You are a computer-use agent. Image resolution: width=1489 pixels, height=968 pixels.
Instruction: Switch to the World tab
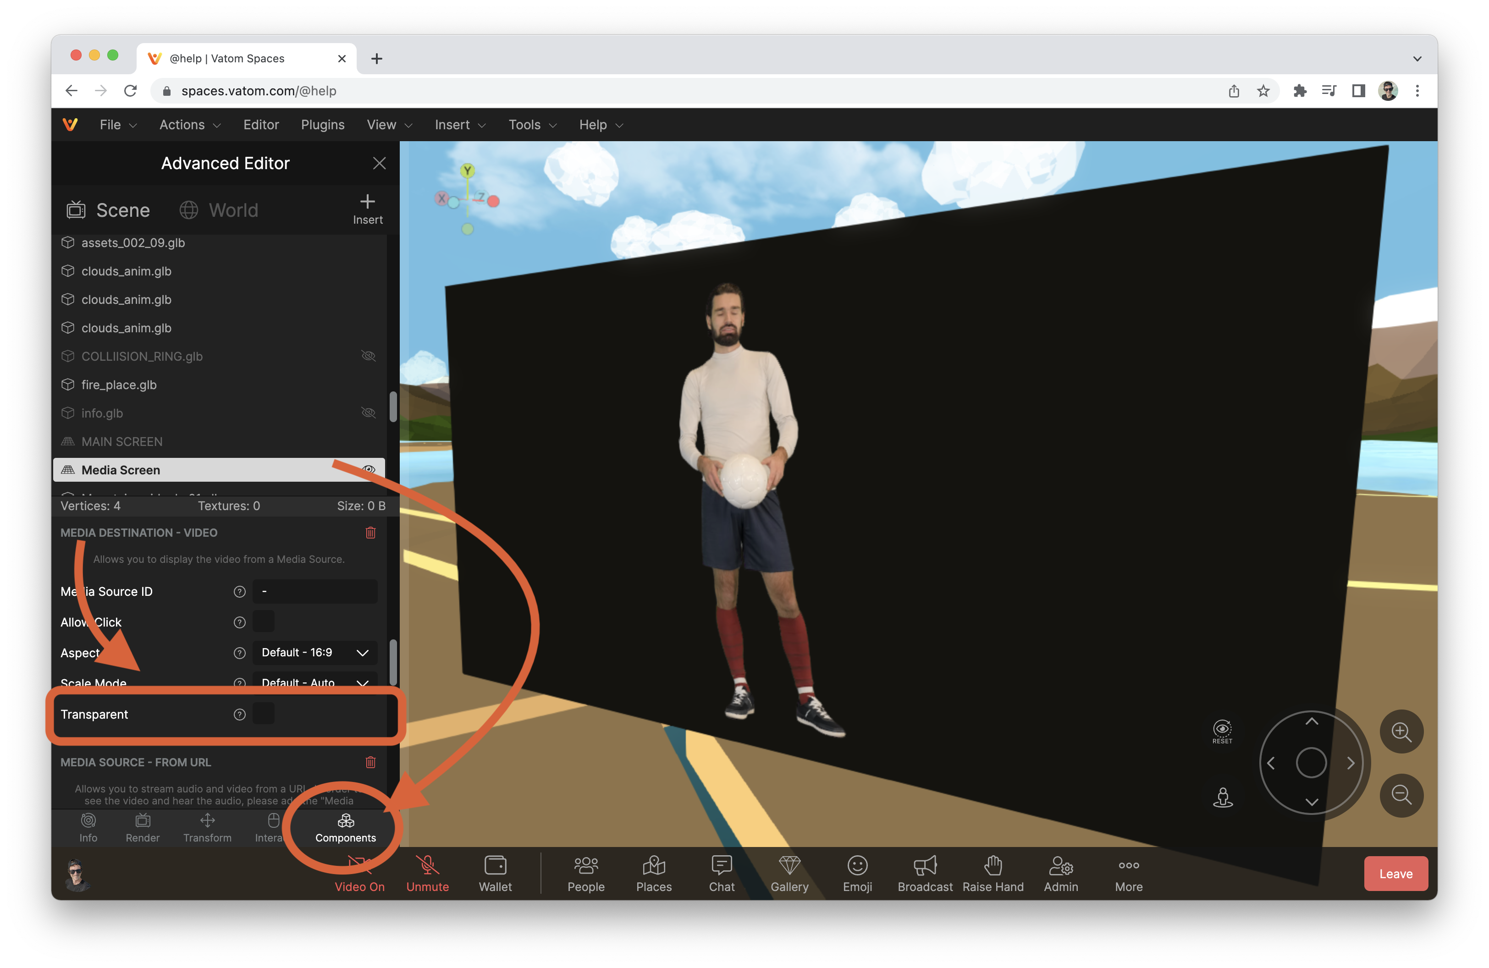point(218,210)
